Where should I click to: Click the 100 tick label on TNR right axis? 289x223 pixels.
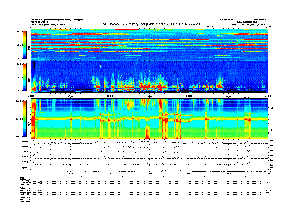tap(271, 108)
